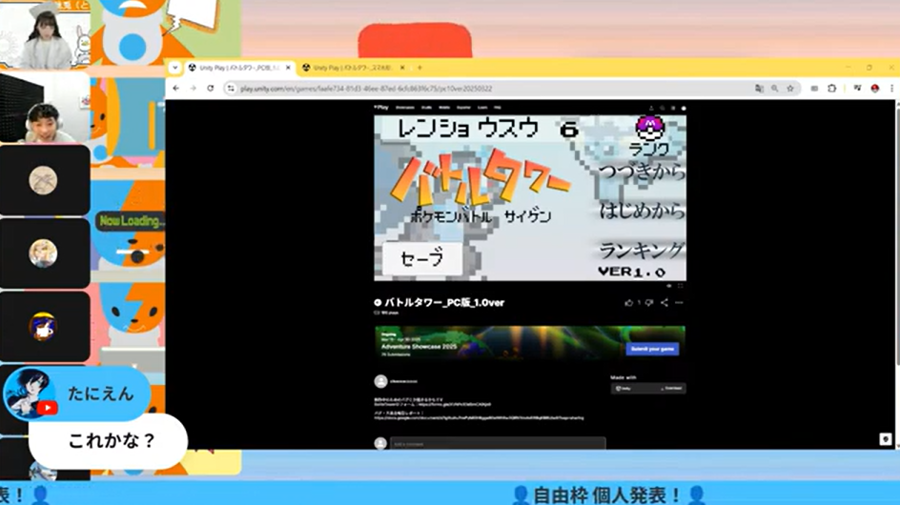
Task: Open ランキング in the game
Action: click(642, 251)
